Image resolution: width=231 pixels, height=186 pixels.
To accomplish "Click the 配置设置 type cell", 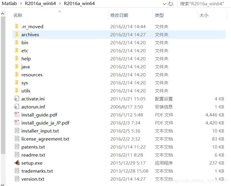I will (x=164, y=99).
